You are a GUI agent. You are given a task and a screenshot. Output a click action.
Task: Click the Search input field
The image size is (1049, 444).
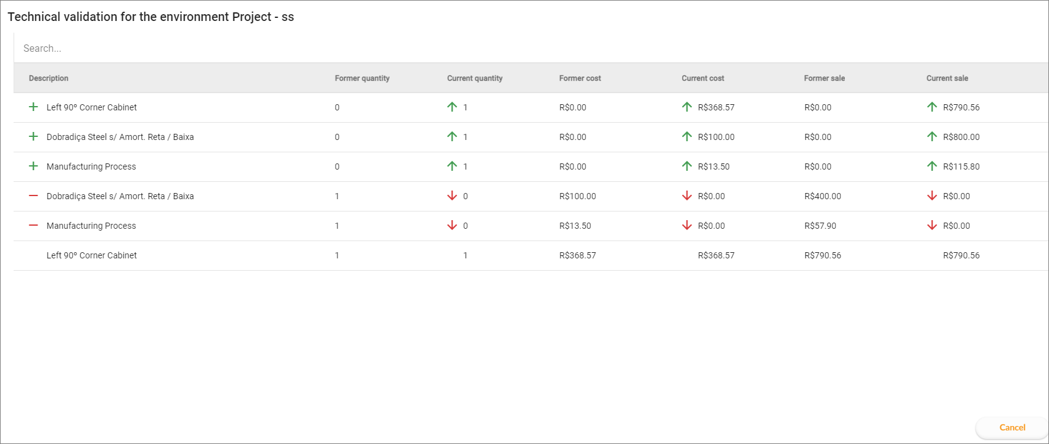[x=530, y=48]
